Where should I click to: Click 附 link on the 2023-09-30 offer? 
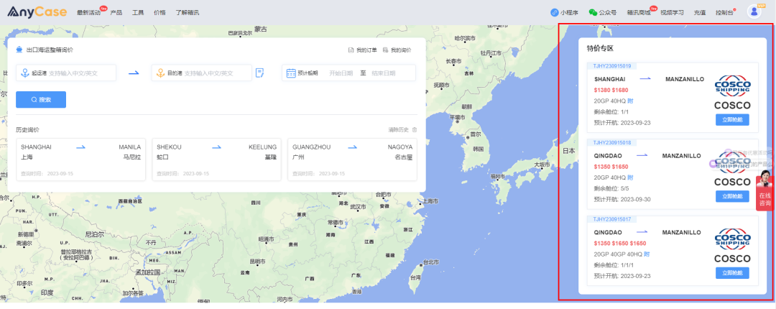(x=630, y=177)
